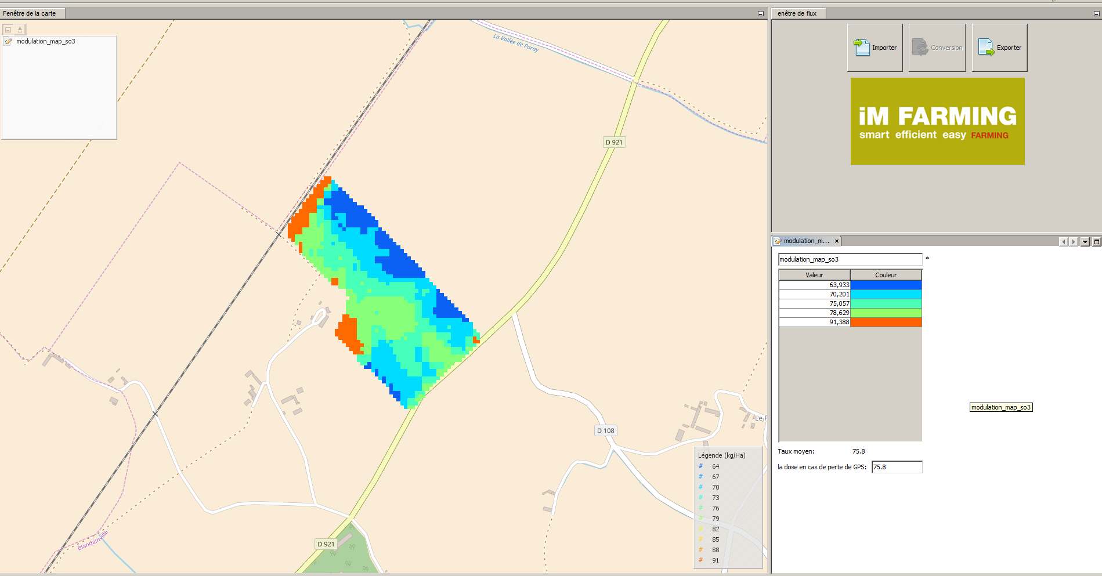1102x576 pixels.
Task: Switch to the Fenêtre de la carte tab
Action: pyautogui.click(x=30, y=13)
